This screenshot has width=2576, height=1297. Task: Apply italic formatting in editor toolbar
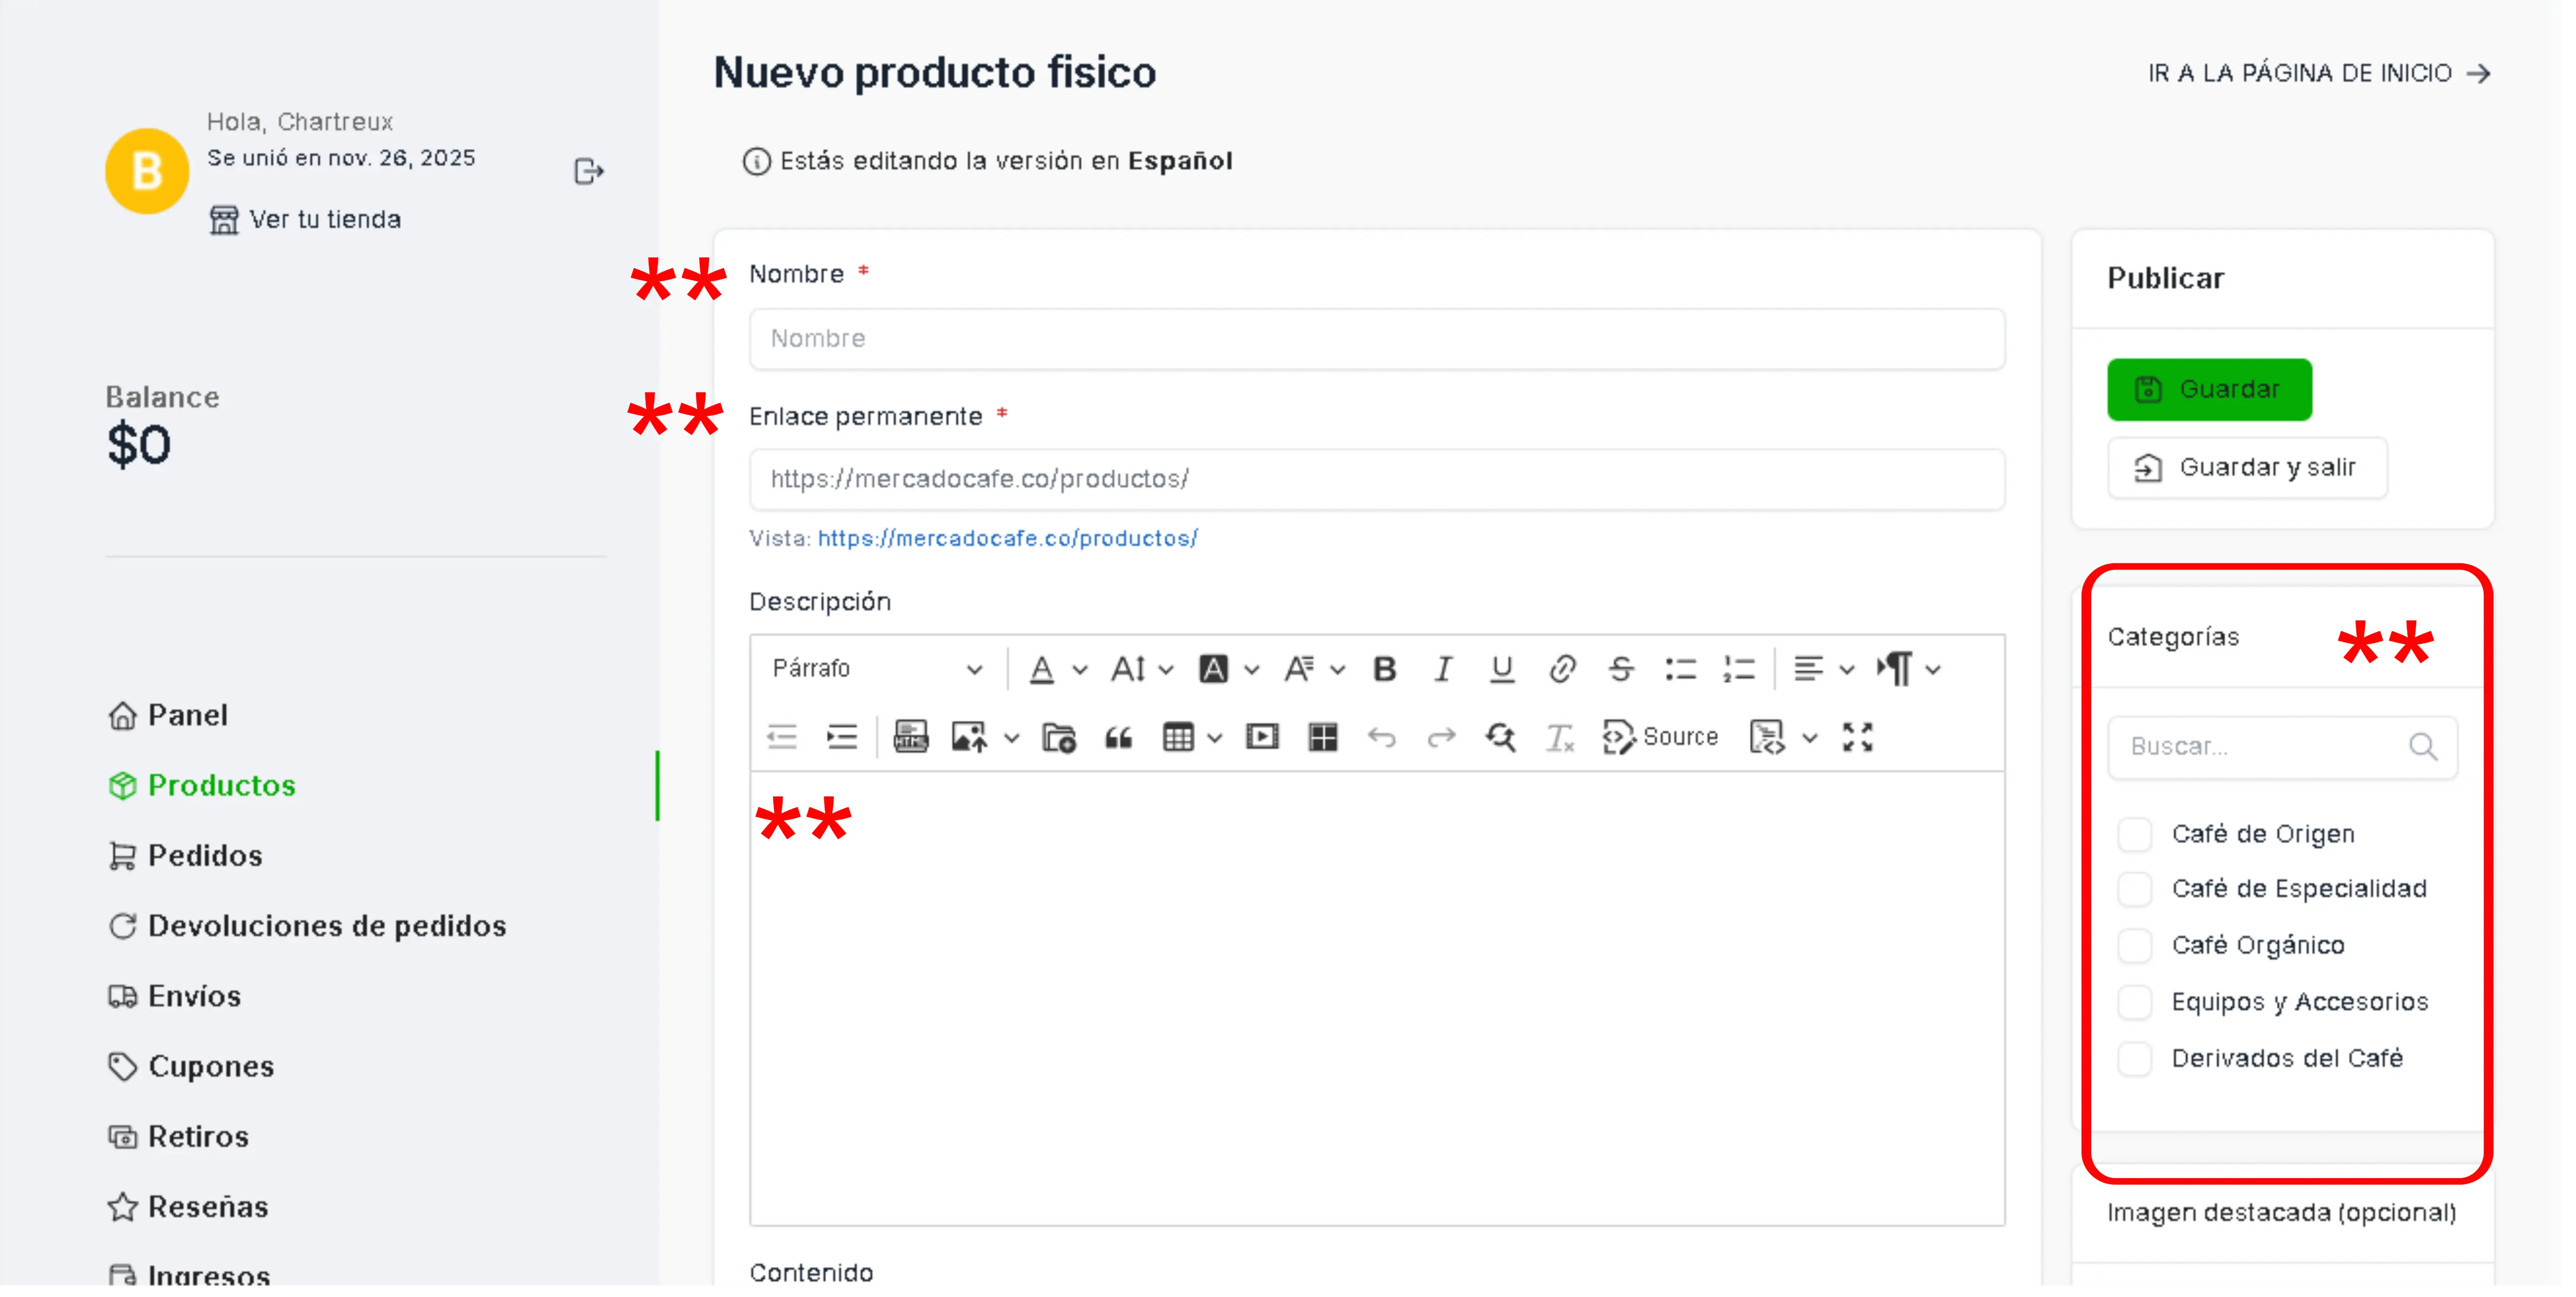click(1442, 670)
